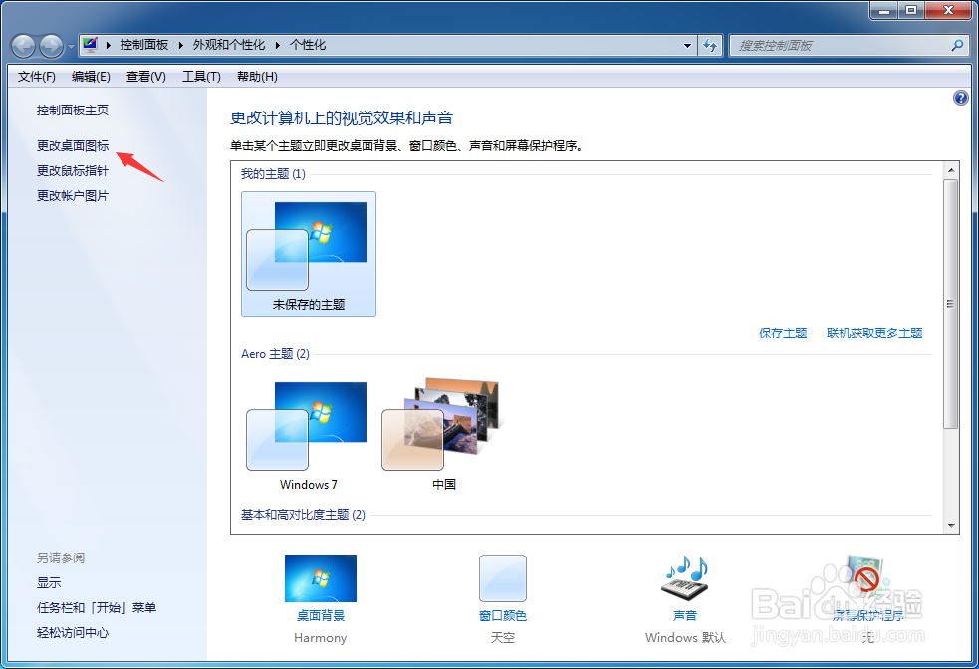Open the address bar dropdown arrow
The image size is (979, 669).
[687, 45]
